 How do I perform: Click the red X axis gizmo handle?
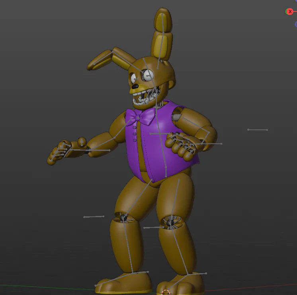tap(289, 12)
